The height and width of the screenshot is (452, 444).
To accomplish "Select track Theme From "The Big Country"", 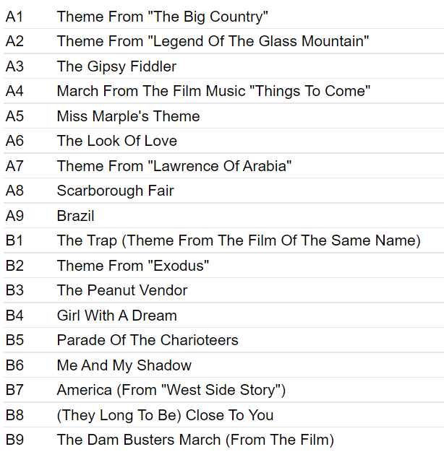I will click(162, 17).
